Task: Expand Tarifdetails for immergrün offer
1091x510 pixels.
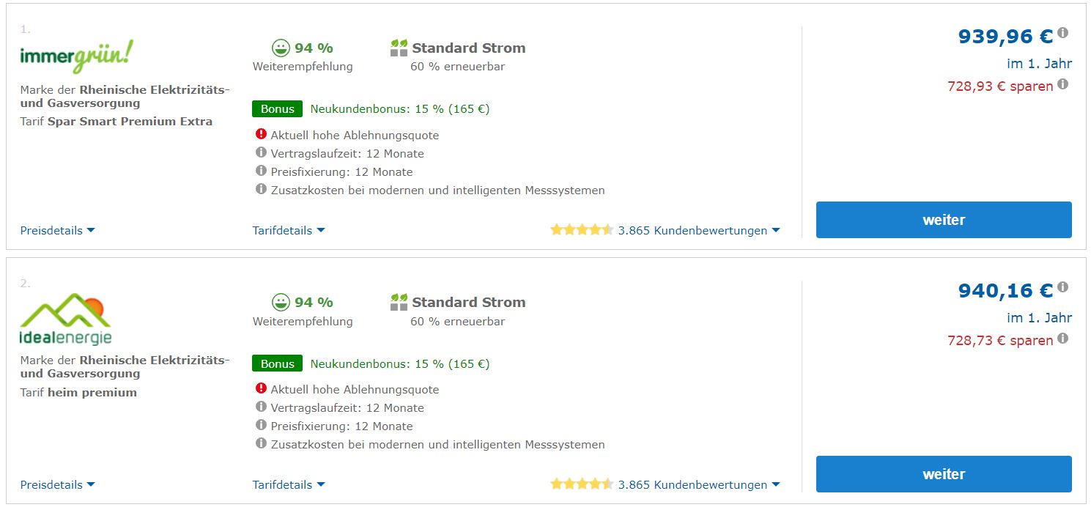Action: pos(289,230)
